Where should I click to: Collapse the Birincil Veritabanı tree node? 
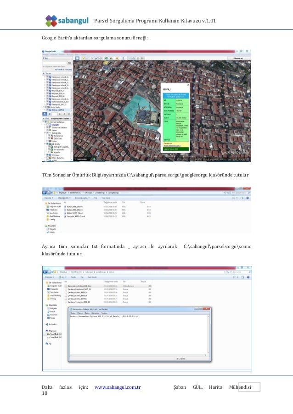click(43, 121)
